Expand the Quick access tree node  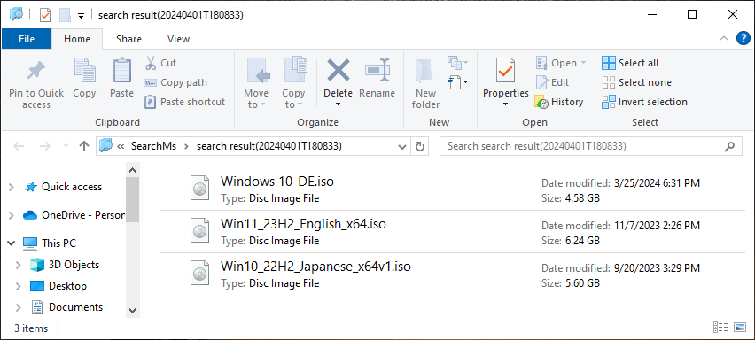pyautogui.click(x=11, y=187)
